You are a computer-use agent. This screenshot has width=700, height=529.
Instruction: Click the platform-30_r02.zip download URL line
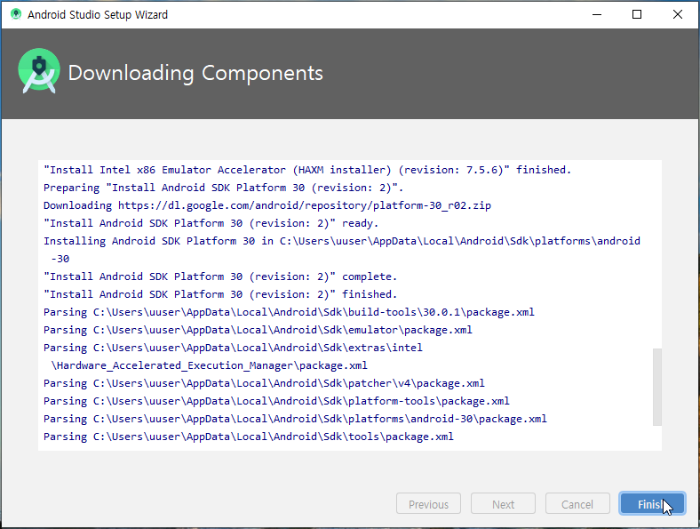click(x=267, y=205)
